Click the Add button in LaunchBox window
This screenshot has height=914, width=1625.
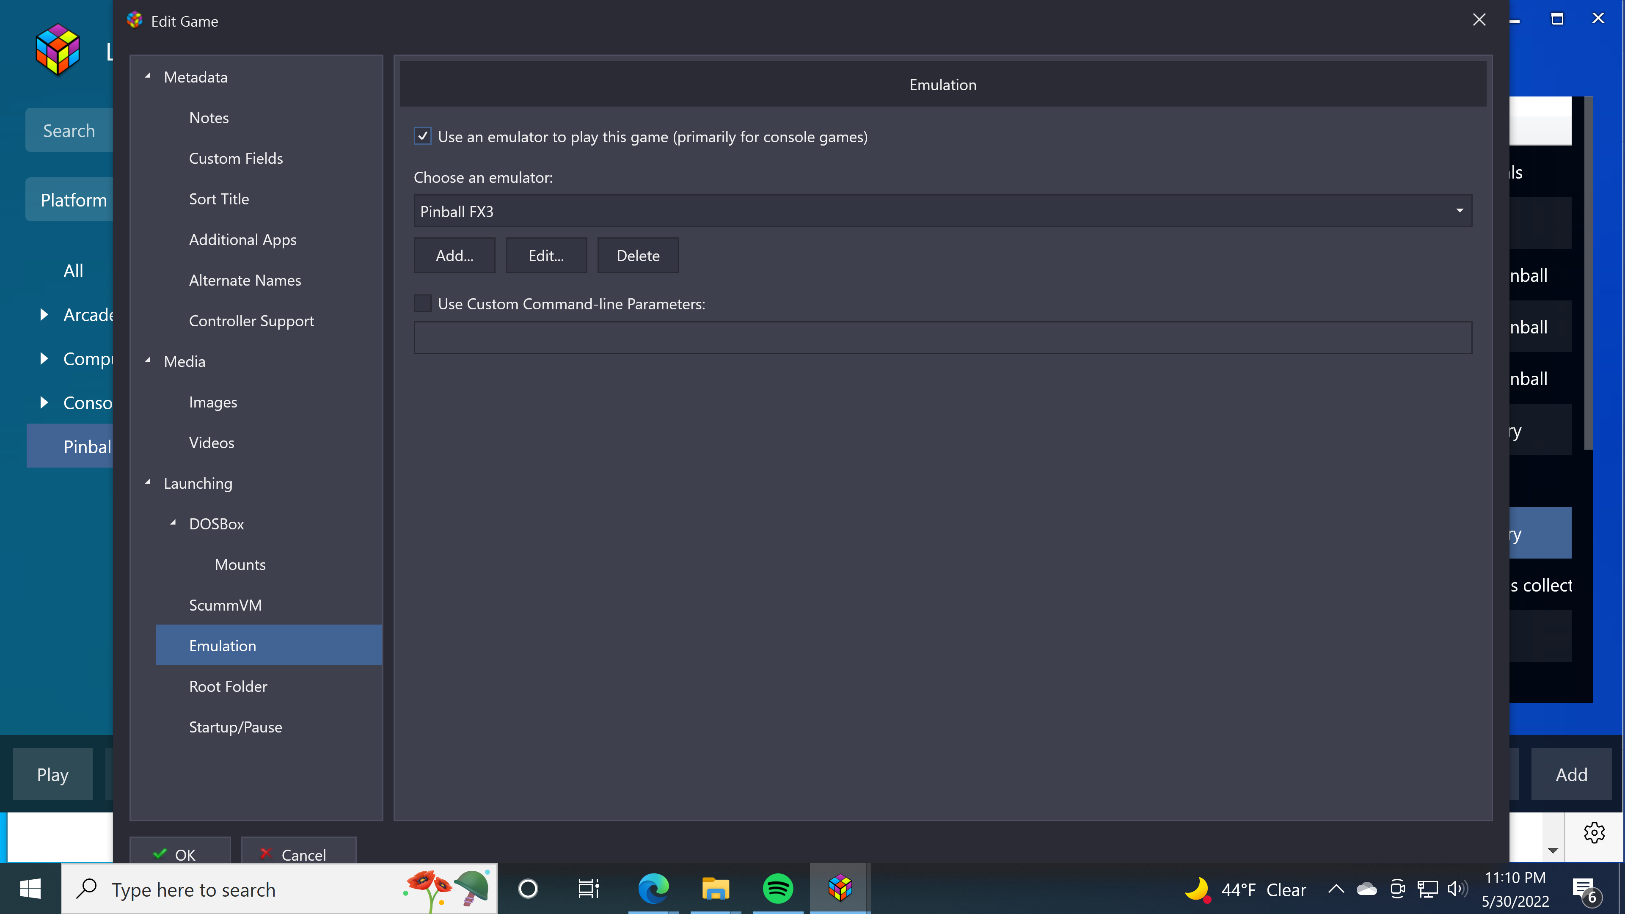pos(1571,774)
